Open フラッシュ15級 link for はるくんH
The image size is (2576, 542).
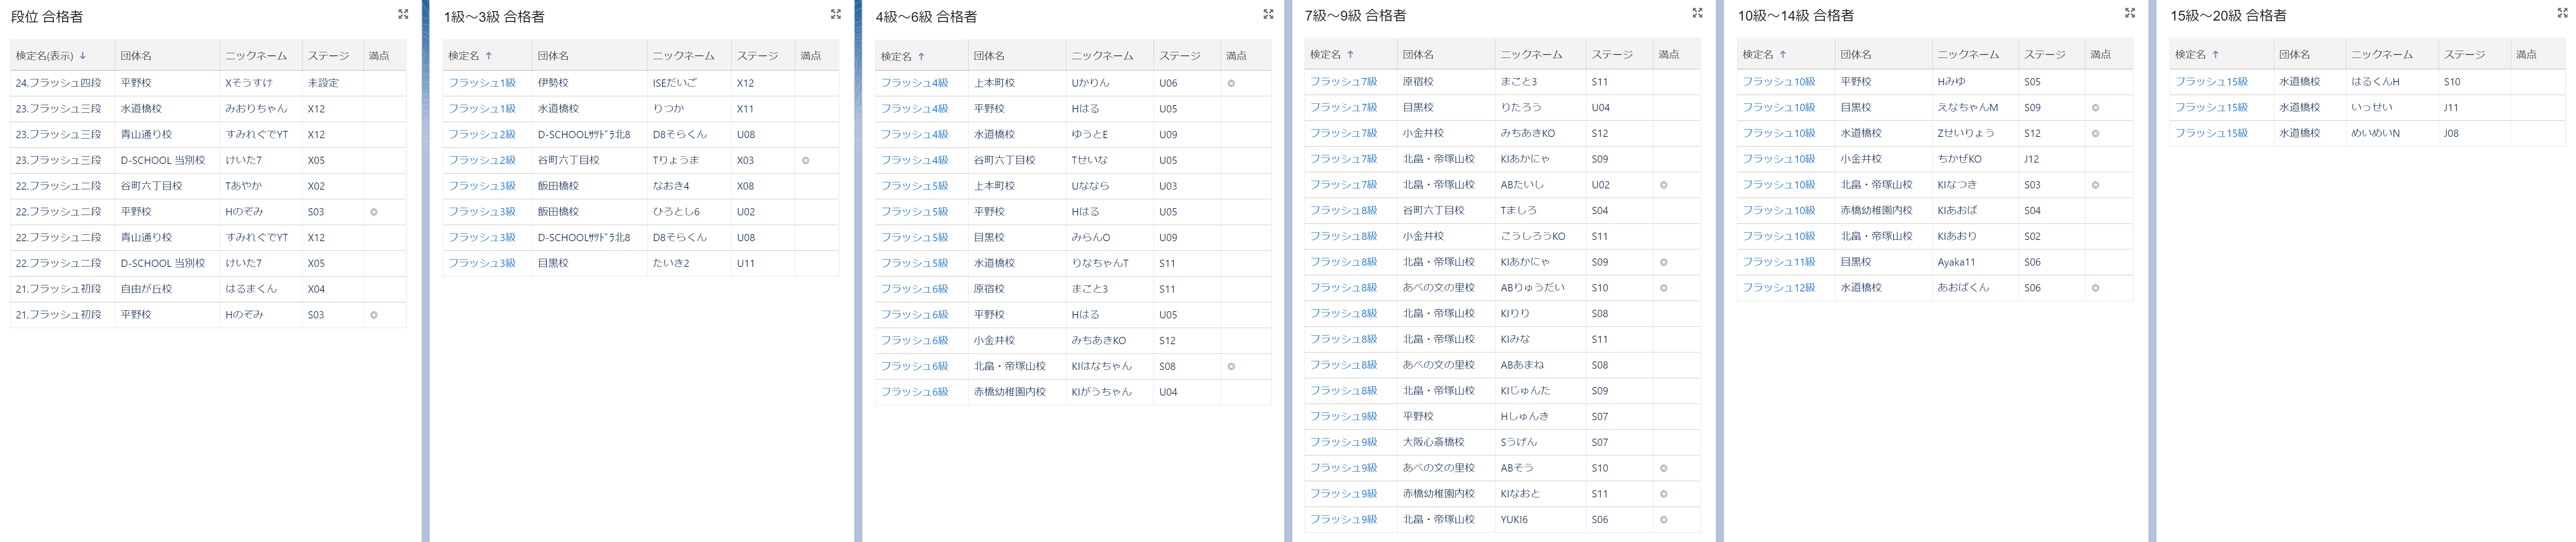pyautogui.click(x=2211, y=82)
